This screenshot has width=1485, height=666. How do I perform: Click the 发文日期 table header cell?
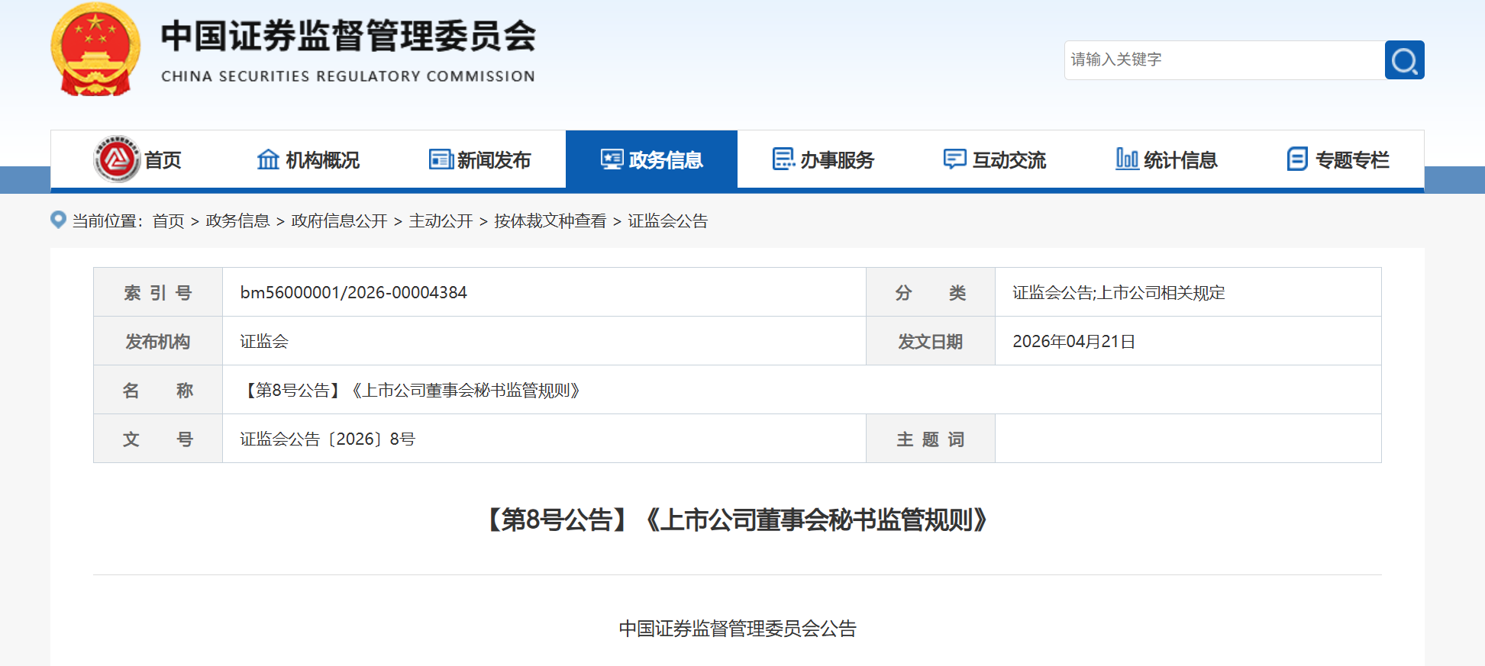(931, 341)
